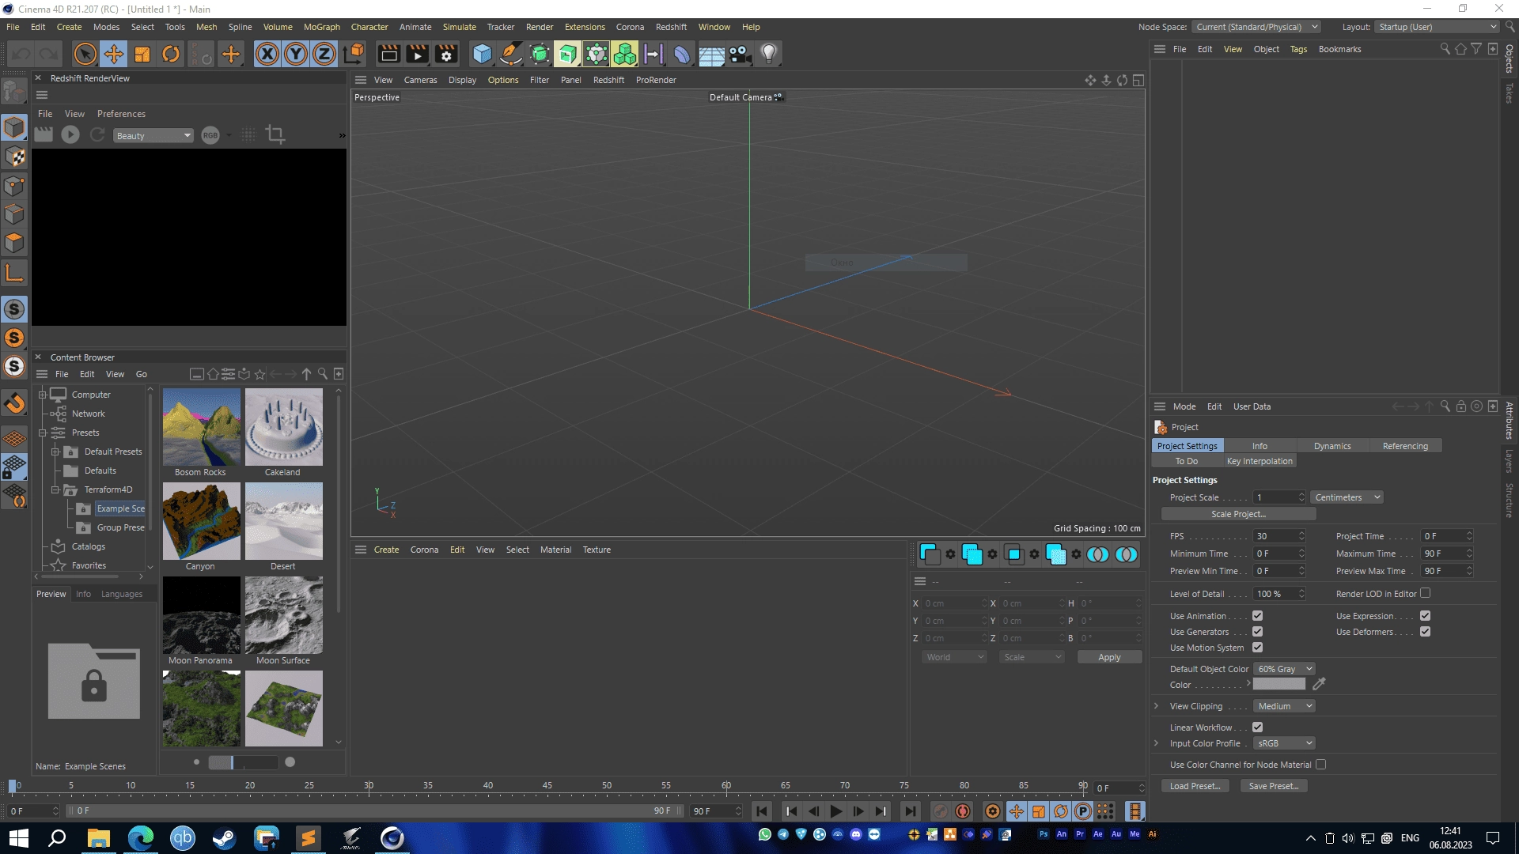Select the Move tool in top toolbar
The height and width of the screenshot is (854, 1519).
point(114,54)
